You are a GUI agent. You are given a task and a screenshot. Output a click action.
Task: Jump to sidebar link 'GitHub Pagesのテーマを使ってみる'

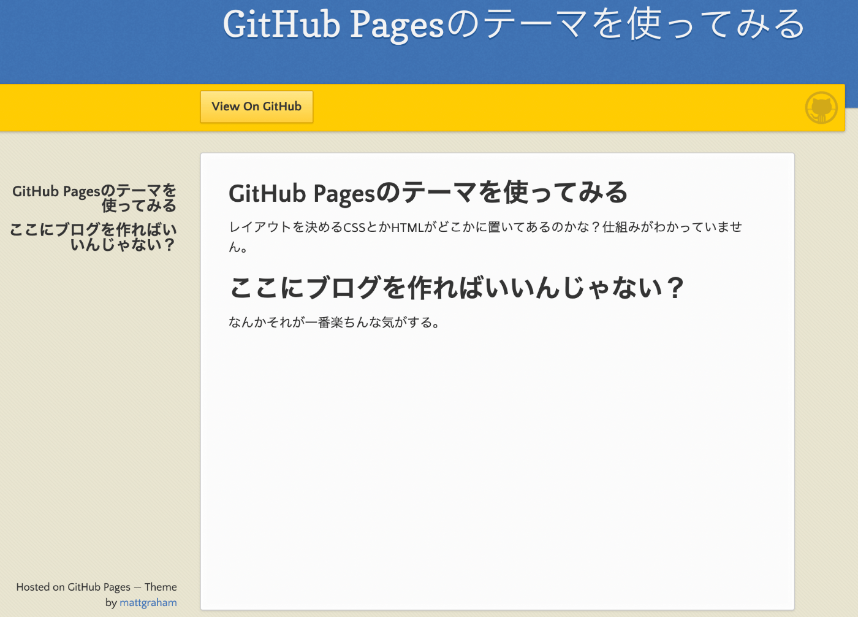[x=94, y=198]
